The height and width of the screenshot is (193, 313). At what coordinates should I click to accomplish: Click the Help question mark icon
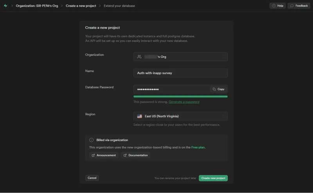273,6
